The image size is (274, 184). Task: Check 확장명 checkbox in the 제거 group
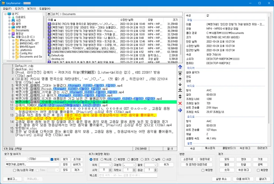(x=258, y=170)
